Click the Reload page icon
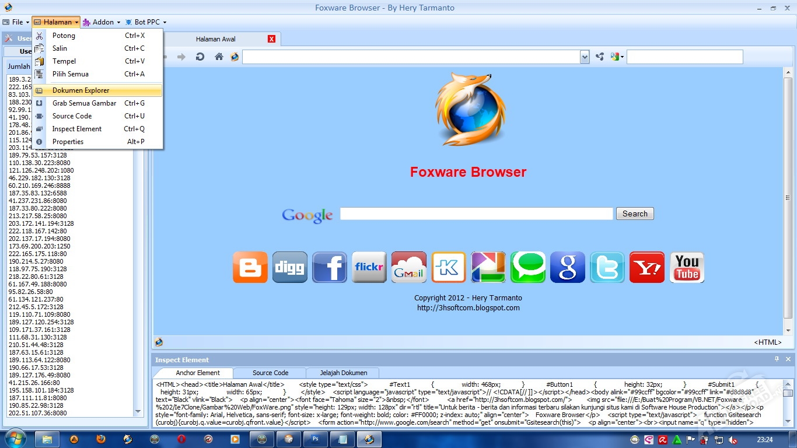Image resolution: width=797 pixels, height=448 pixels. pyautogui.click(x=200, y=57)
